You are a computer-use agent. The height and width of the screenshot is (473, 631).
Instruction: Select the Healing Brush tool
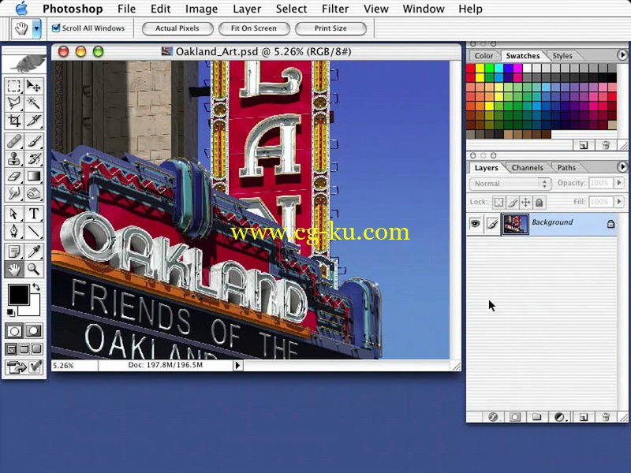(x=13, y=142)
